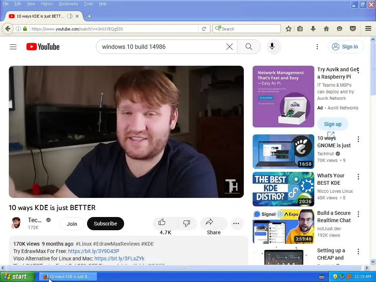The height and width of the screenshot is (282, 376).
Task: Click the vertical scrollbar down arrow
Action: [x=373, y=261]
